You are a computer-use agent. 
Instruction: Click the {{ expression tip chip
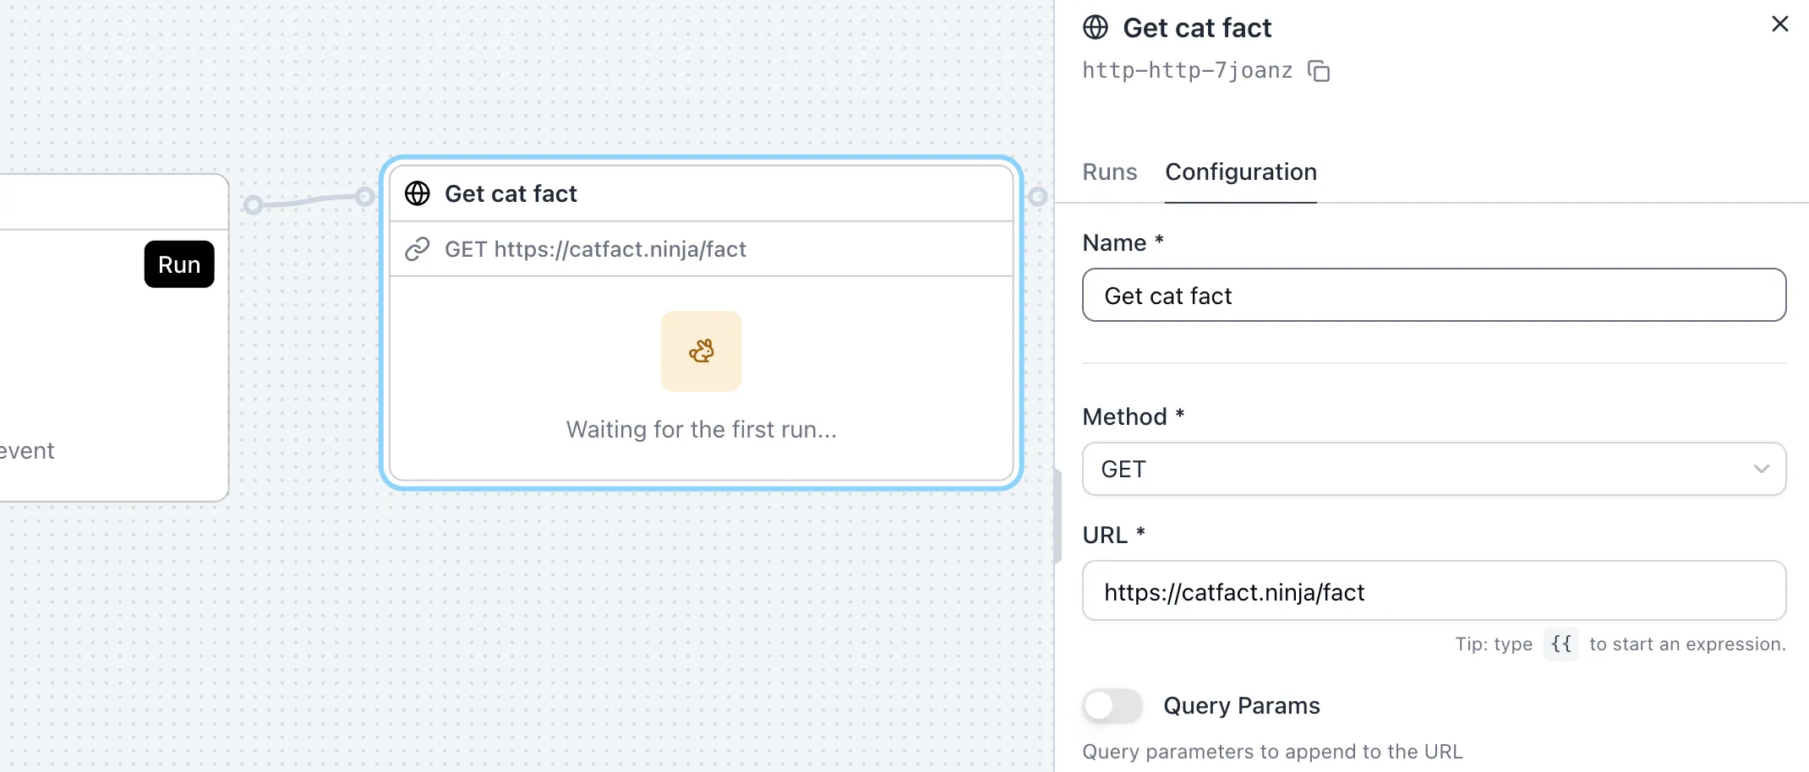(x=1560, y=644)
